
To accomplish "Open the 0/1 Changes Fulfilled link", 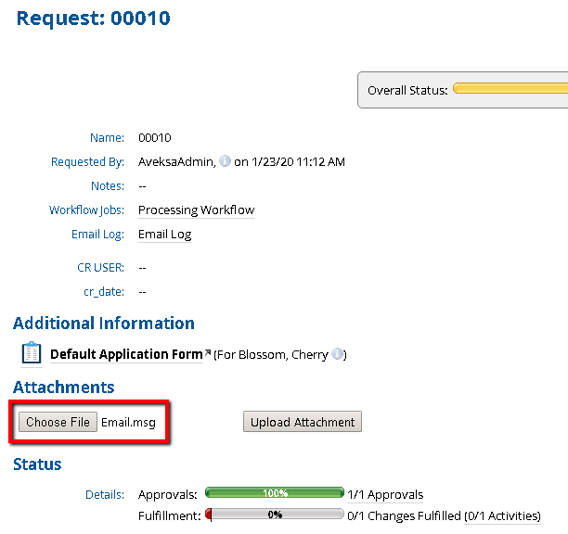I will click(404, 515).
